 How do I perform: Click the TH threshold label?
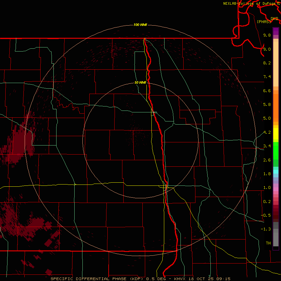coord(268,243)
